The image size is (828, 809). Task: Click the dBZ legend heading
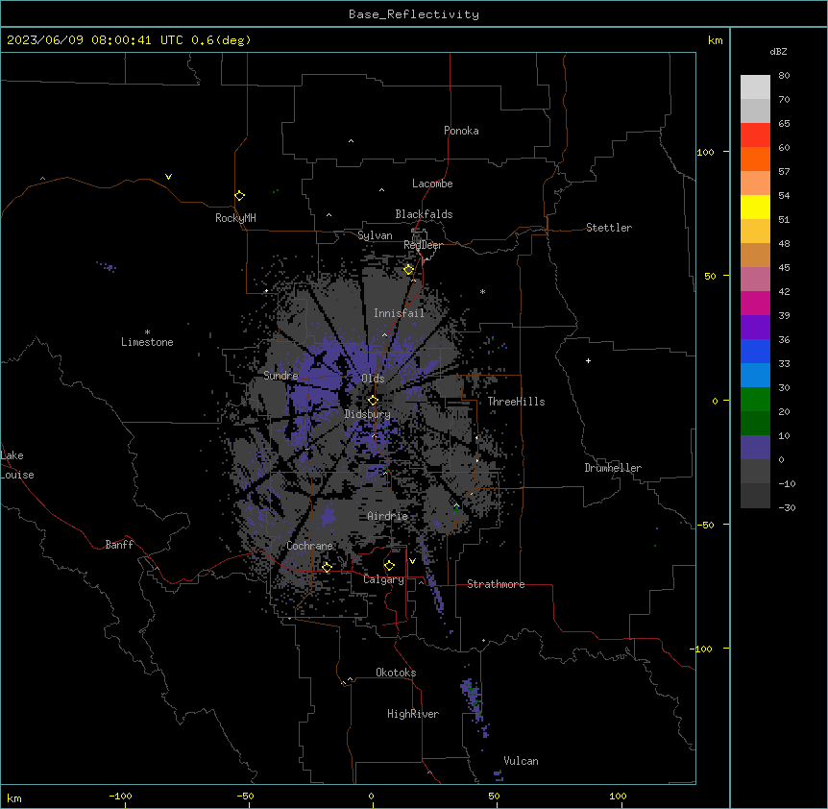point(778,51)
